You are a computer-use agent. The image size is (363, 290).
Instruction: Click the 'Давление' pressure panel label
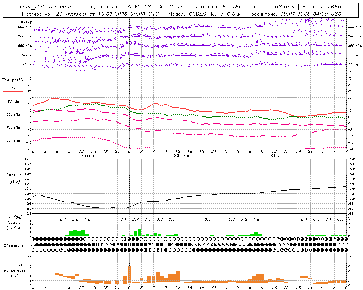point(15,175)
